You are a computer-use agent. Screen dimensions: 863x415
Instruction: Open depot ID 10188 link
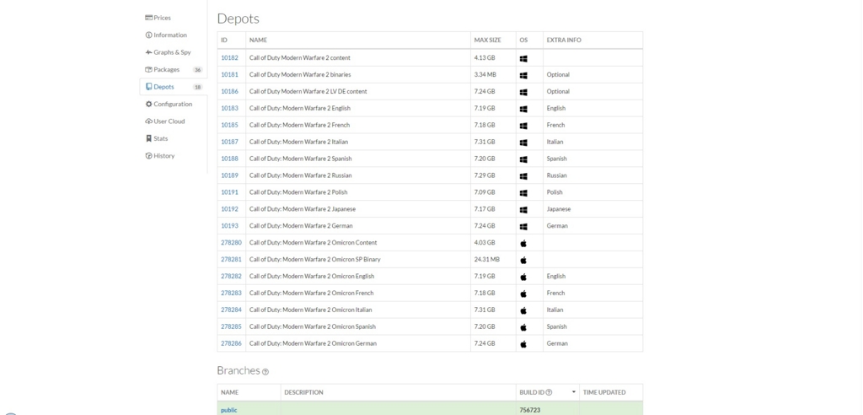point(229,159)
